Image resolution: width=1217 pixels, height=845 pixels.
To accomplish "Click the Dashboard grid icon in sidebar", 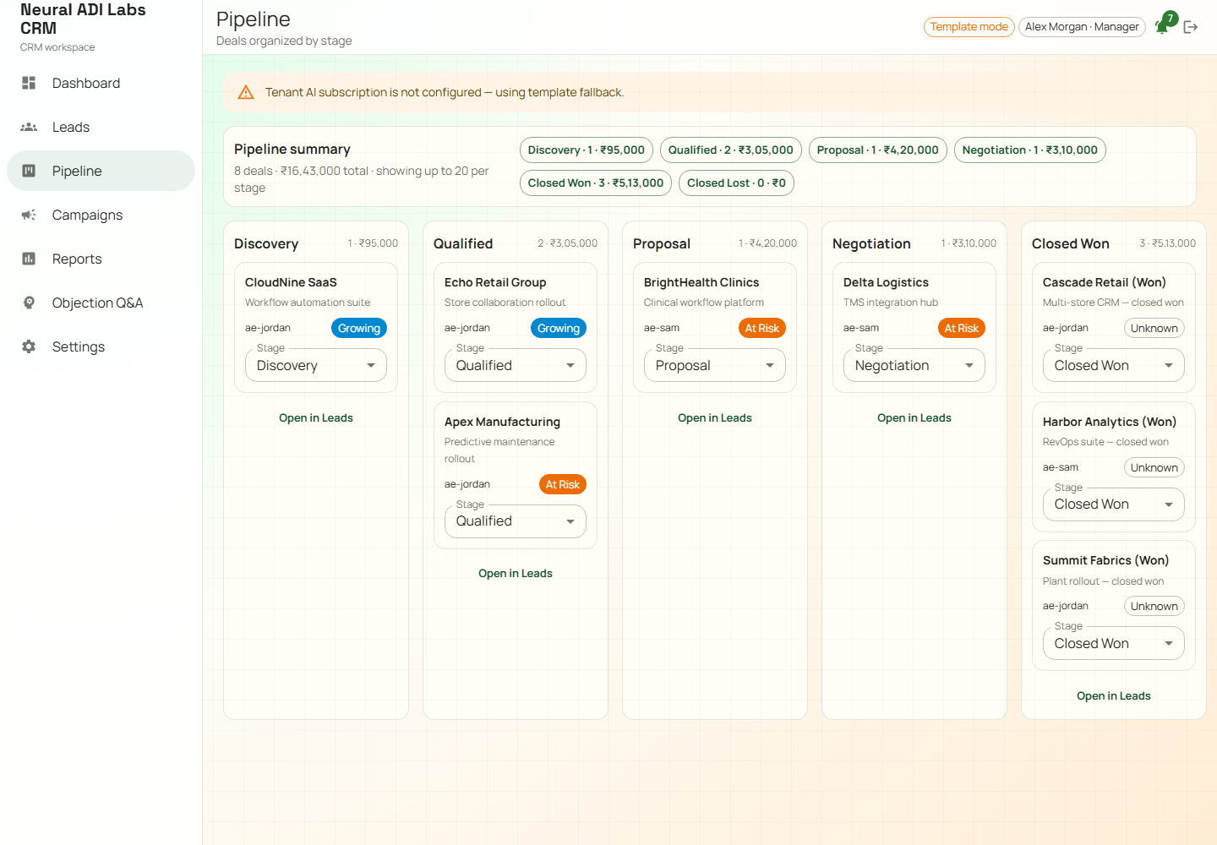I will point(29,83).
